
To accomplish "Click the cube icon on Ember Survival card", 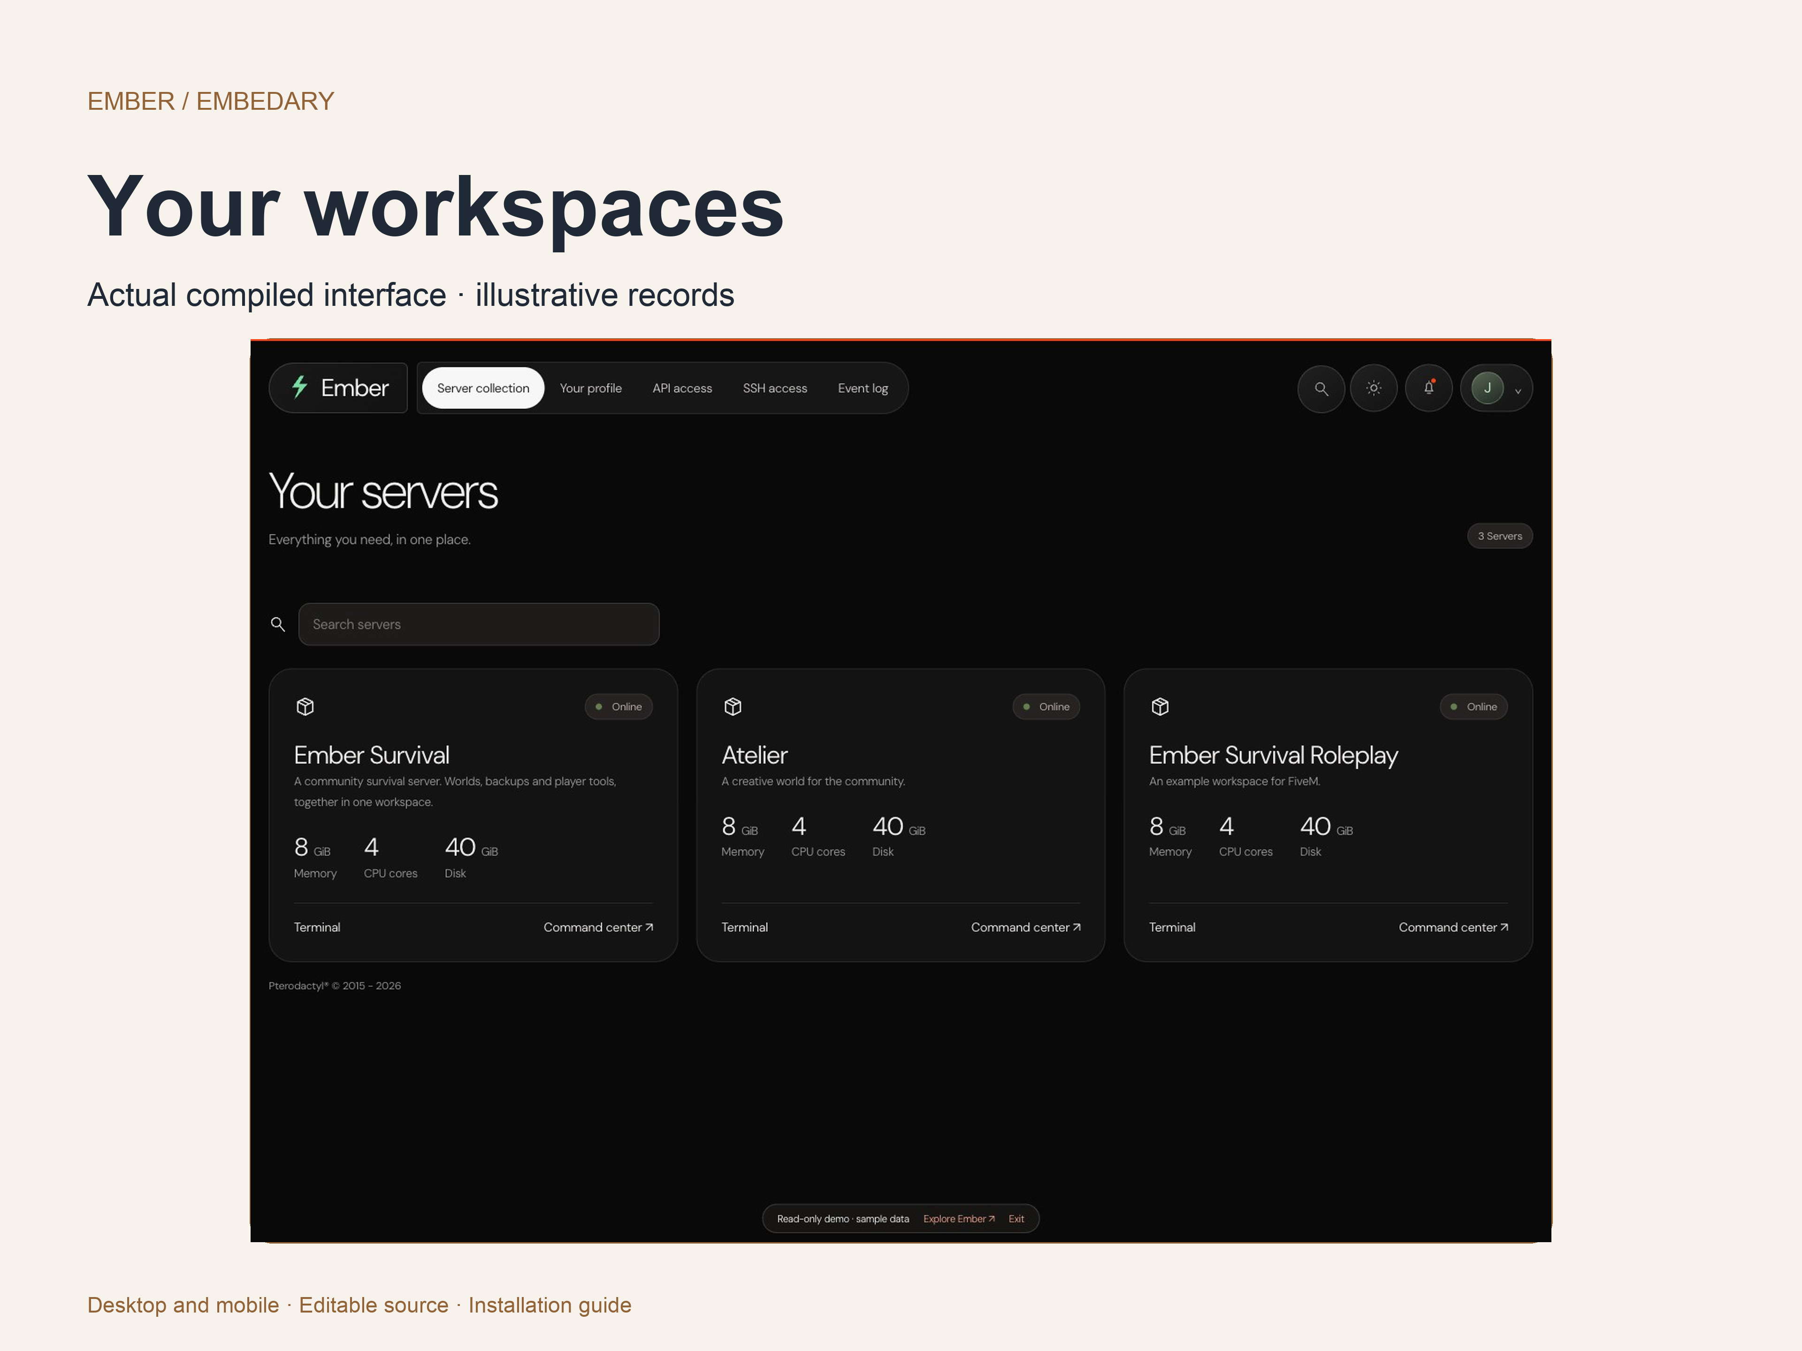I will pos(305,706).
